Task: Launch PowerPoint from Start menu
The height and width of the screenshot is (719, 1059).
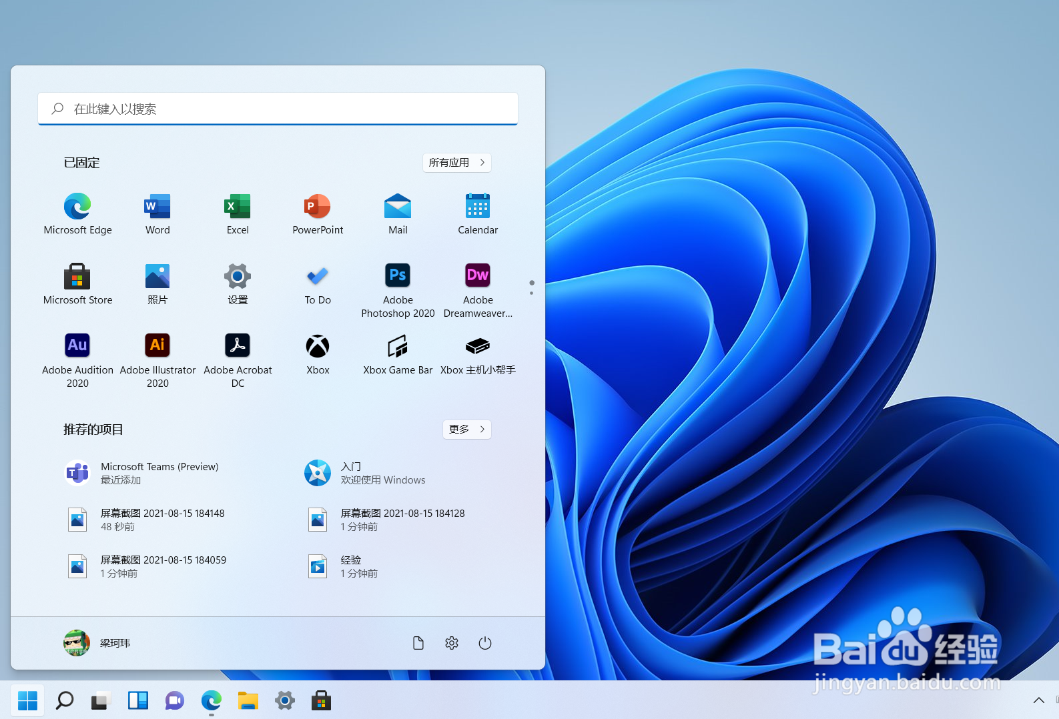Action: (x=318, y=214)
